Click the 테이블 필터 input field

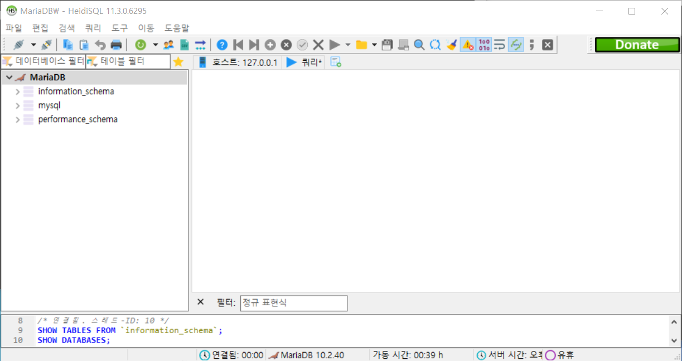pos(128,61)
